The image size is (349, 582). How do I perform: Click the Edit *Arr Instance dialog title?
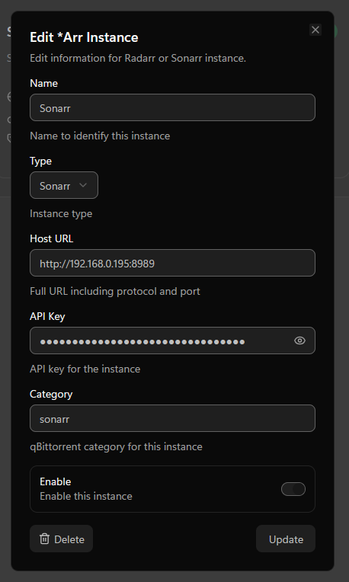point(84,37)
